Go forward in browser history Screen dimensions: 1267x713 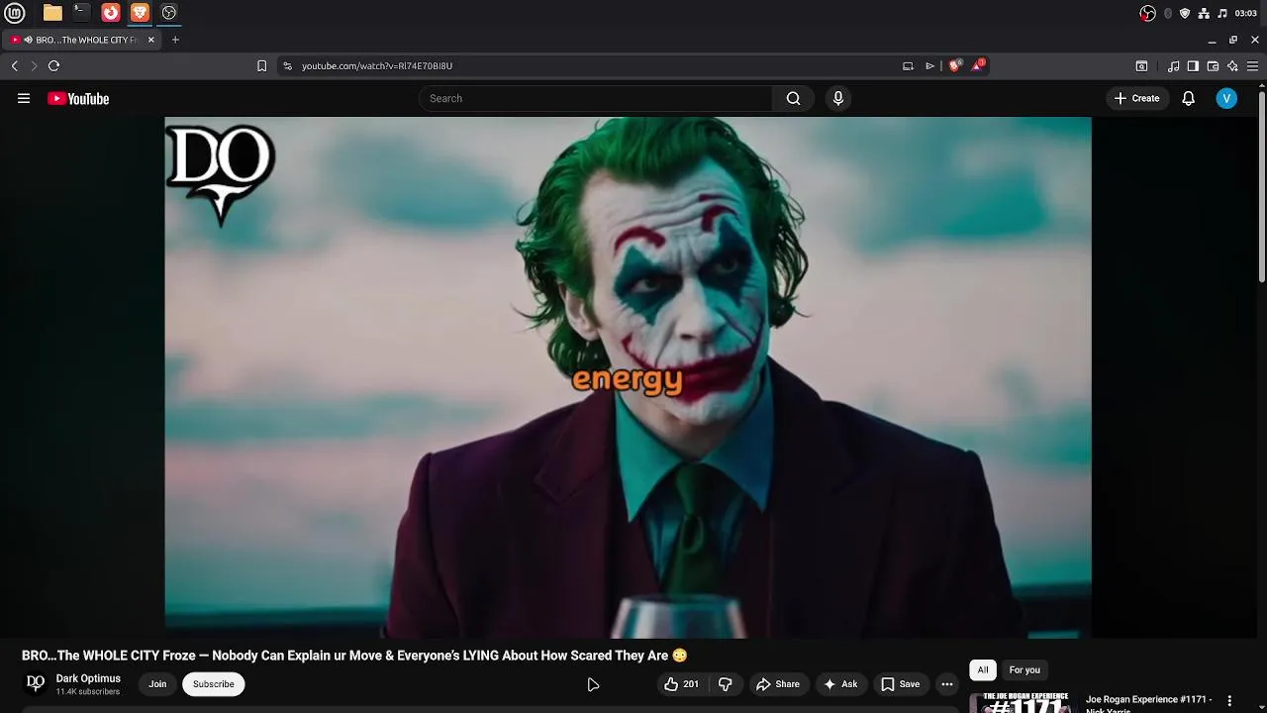click(x=34, y=65)
